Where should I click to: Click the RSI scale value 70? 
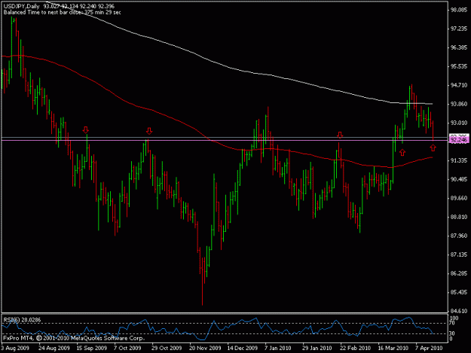tap(453, 324)
